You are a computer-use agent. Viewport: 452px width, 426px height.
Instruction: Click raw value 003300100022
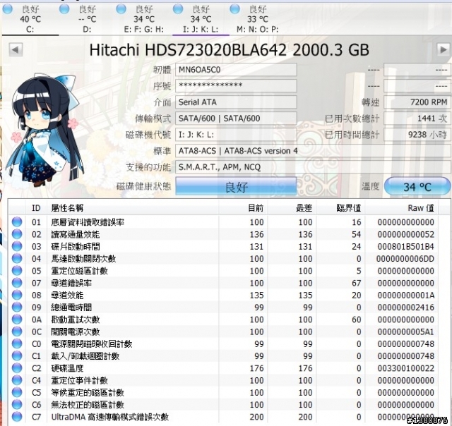(405, 368)
